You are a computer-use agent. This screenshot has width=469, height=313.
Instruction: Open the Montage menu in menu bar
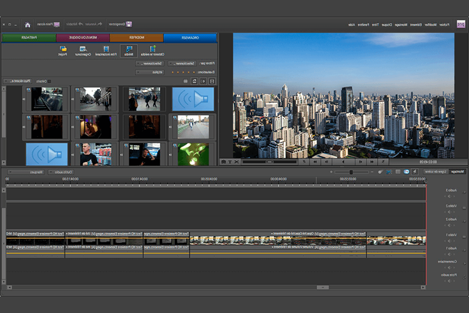click(401, 24)
